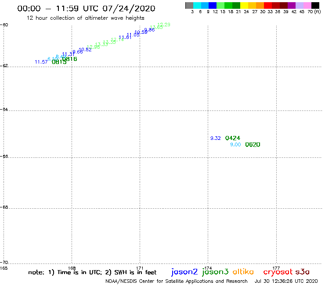Click the longitude label -174
The image size is (325, 285).
point(208,268)
